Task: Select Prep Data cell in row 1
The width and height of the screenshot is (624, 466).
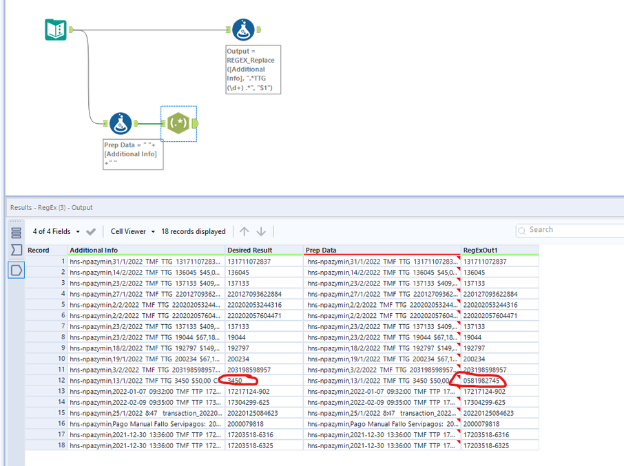Action: 382,262
